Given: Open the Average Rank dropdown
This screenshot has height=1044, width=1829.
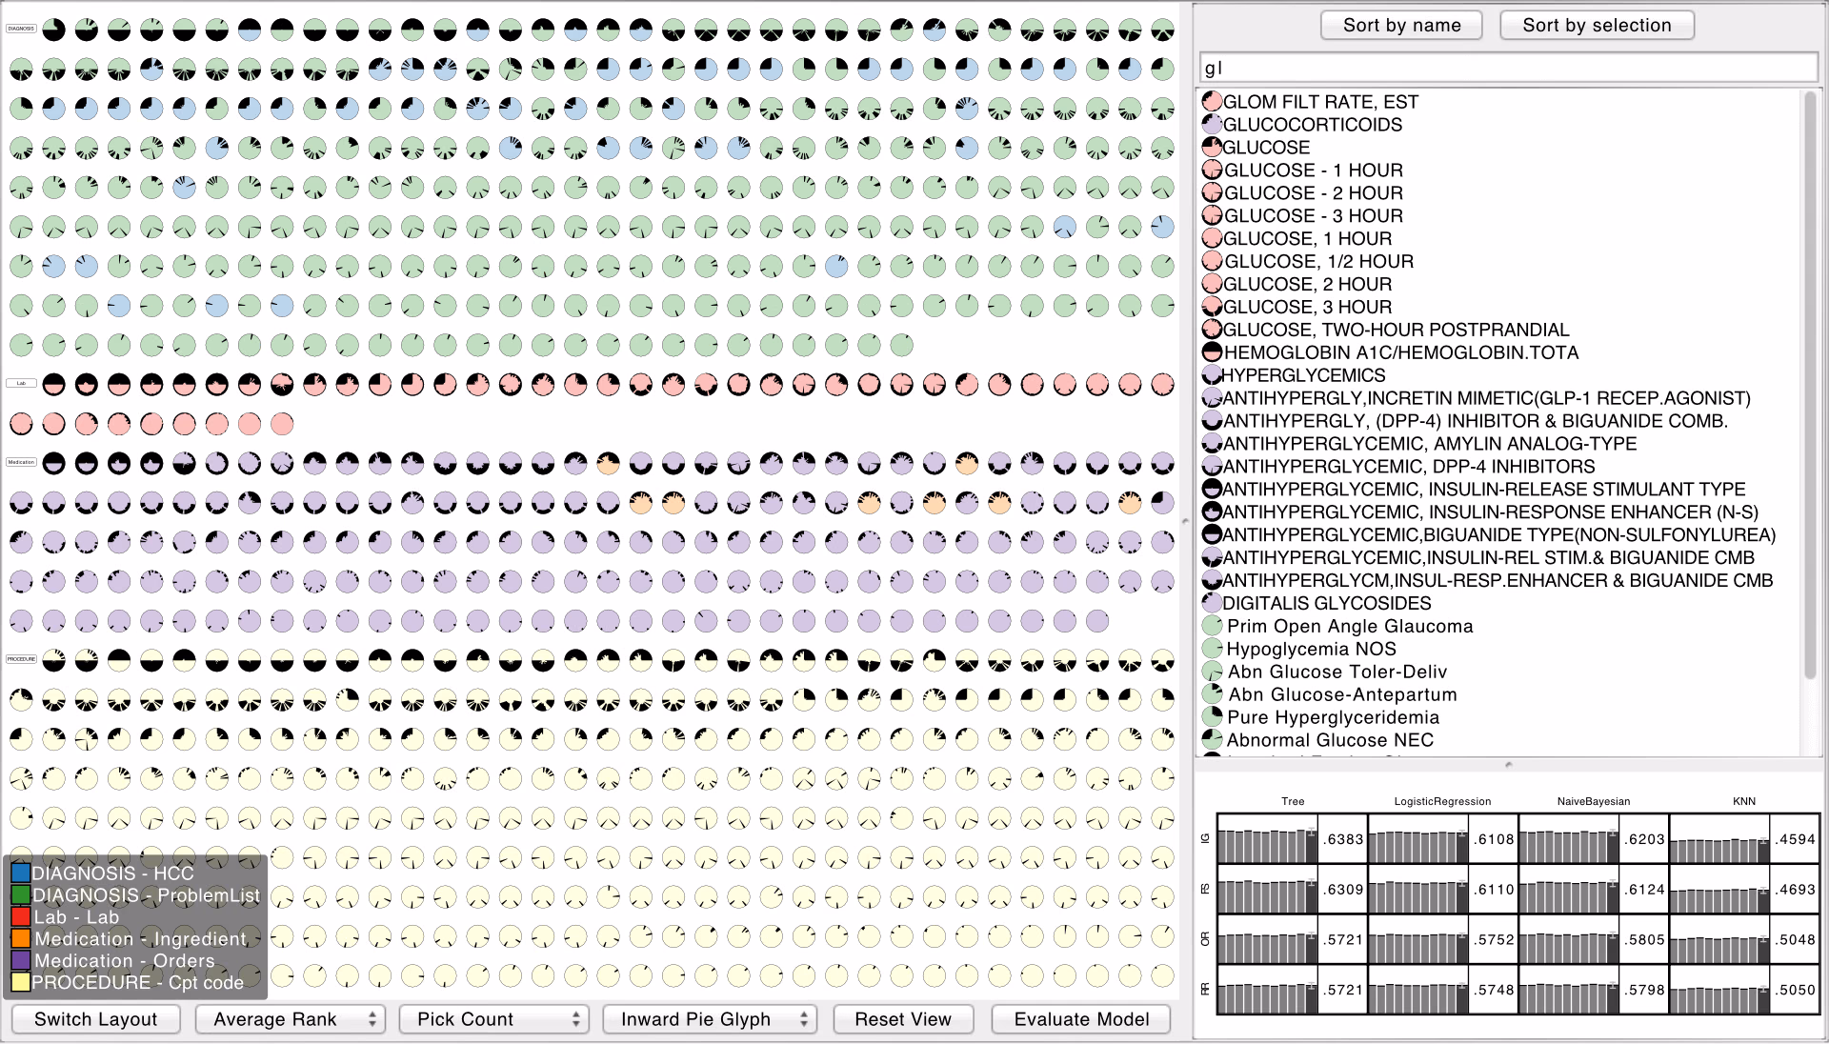Looking at the screenshot, I should (x=291, y=1019).
